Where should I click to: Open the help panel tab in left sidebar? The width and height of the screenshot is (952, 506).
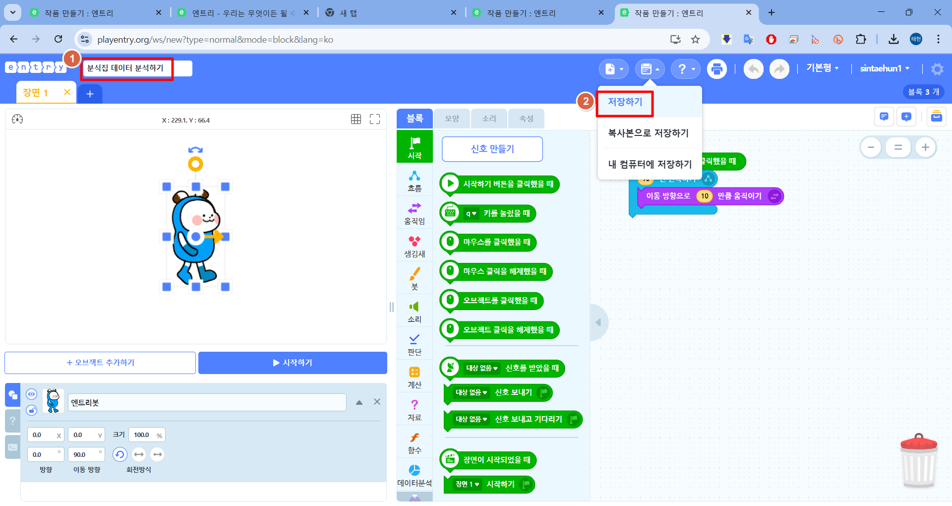pos(13,421)
